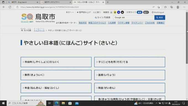Open the notification center icon
This screenshot has width=188, height=106.
[184, 103]
